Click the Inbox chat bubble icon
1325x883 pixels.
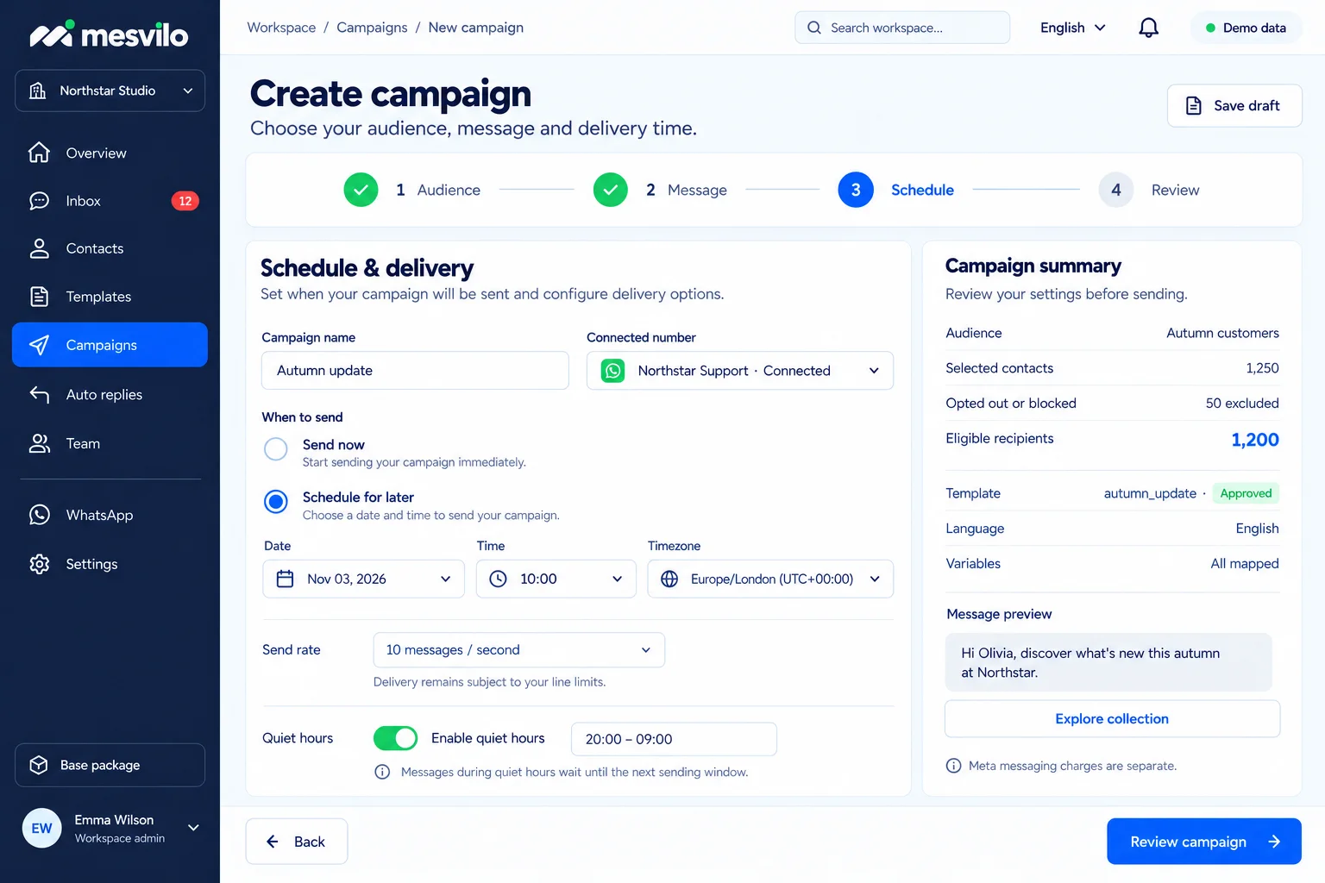[39, 201]
